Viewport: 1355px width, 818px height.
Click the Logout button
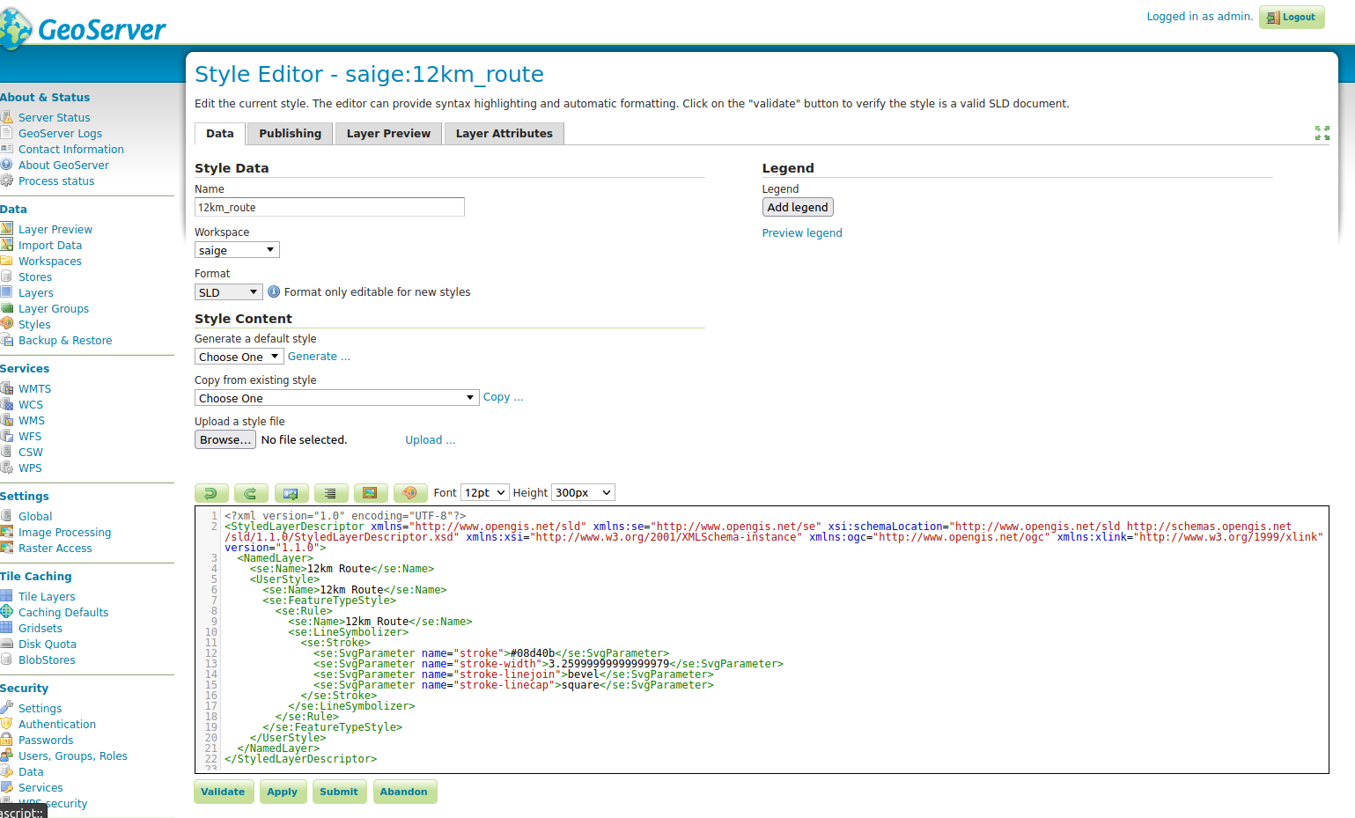coord(1292,17)
